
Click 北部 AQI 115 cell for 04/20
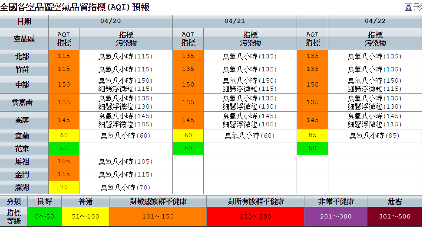pyautogui.click(x=64, y=57)
